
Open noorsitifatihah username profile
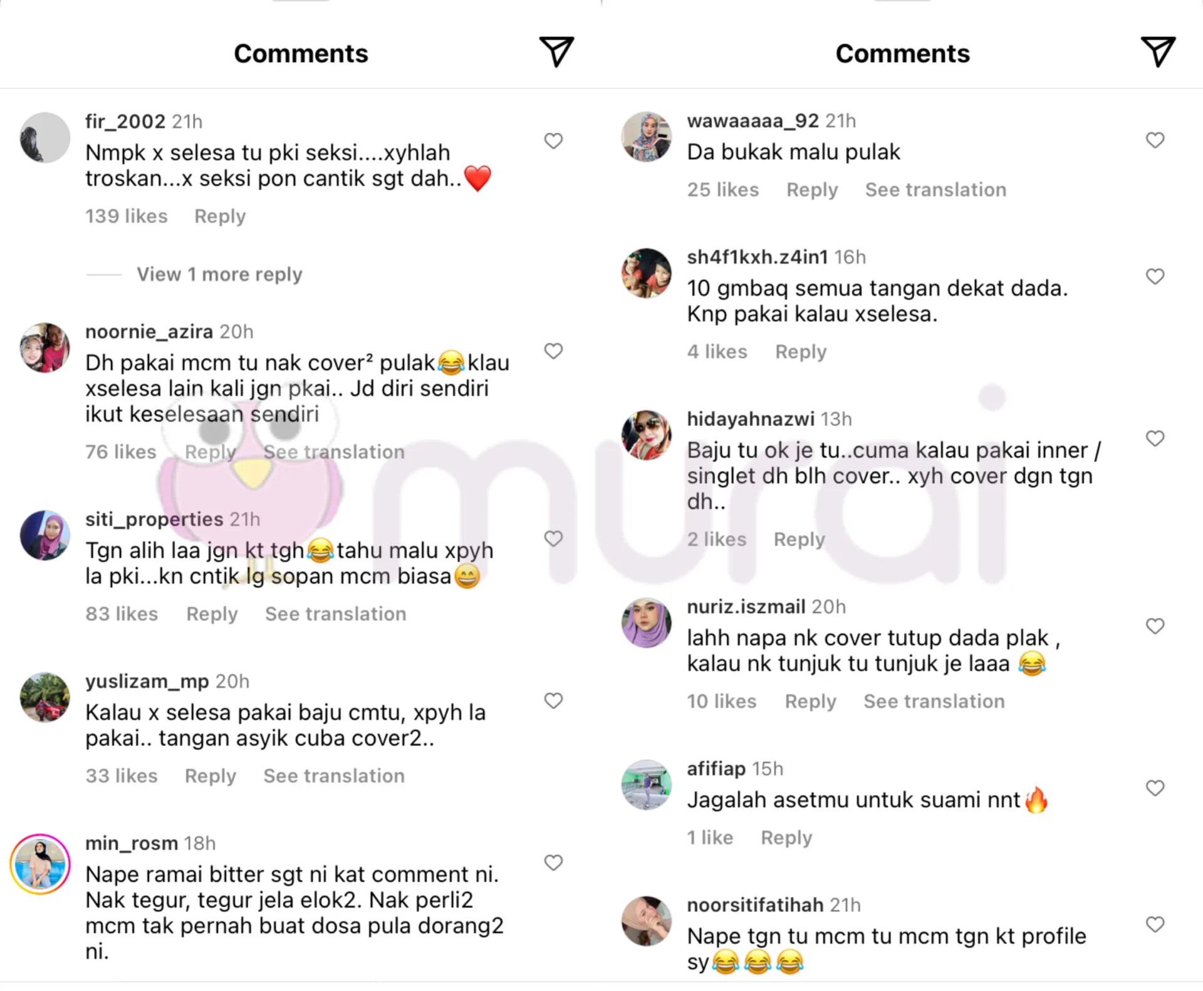click(755, 905)
